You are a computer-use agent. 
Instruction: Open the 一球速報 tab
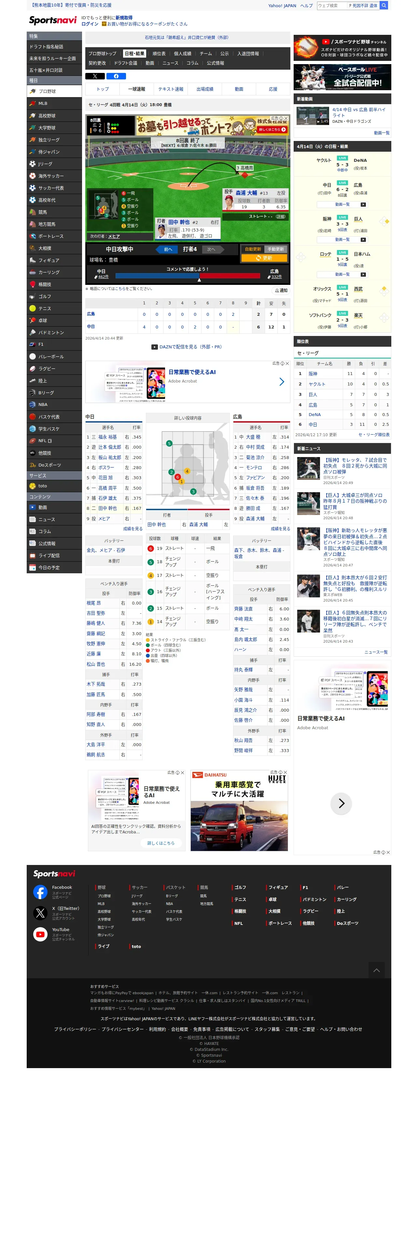tap(137, 89)
